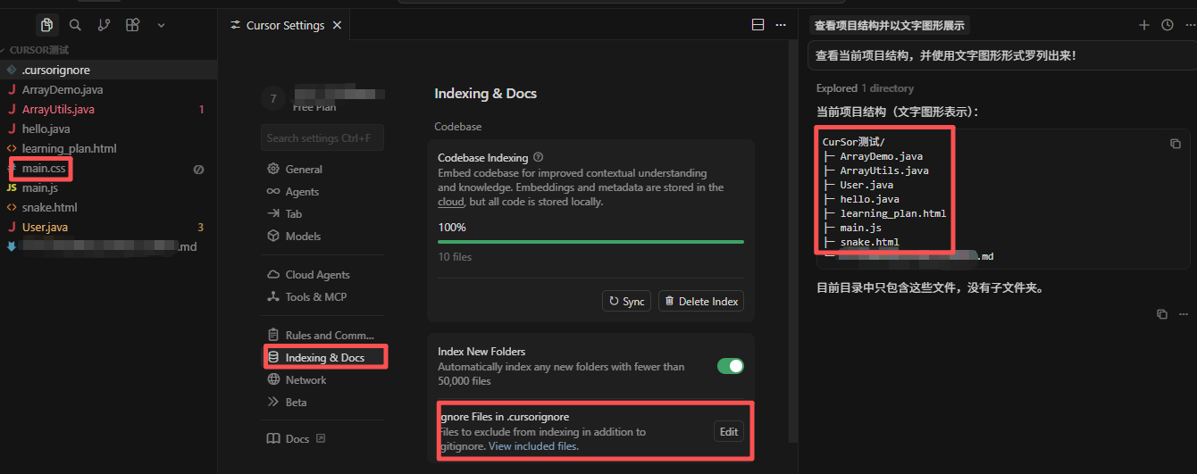
Task: Click the Free Plan label
Action: (x=314, y=106)
